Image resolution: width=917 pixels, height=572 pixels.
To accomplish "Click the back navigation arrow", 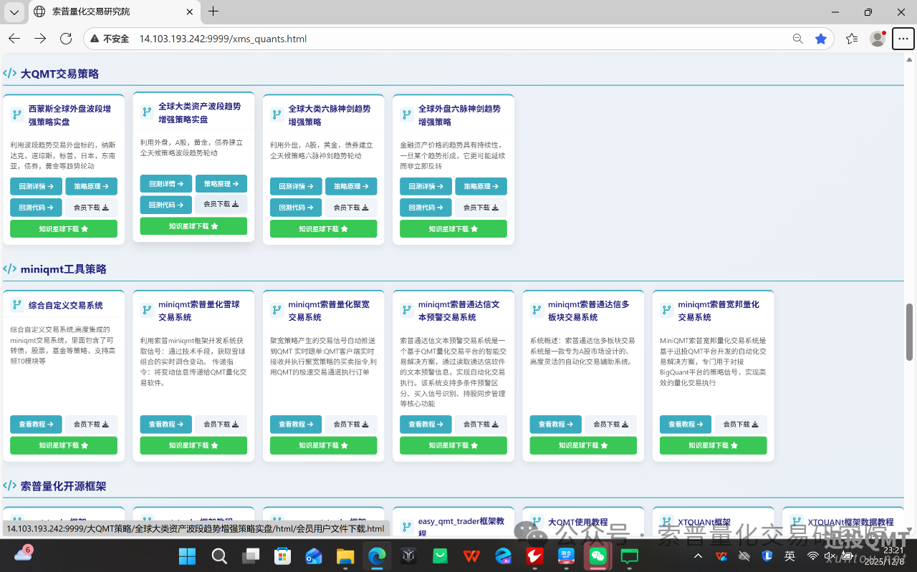I will (14, 39).
